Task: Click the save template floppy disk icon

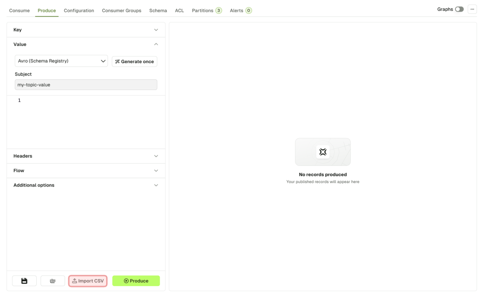Action: pyautogui.click(x=24, y=281)
